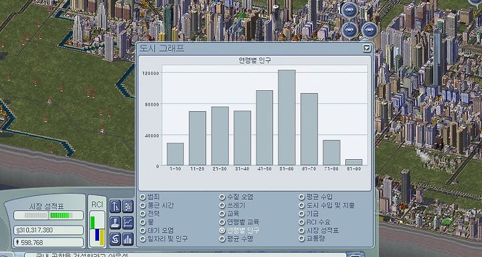Click the 61-70 age group bar
This screenshot has width=482, height=257.
(309, 129)
